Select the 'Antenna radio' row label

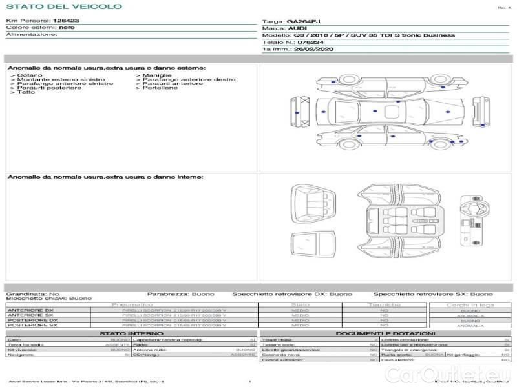pyautogui.click(x=150, y=350)
